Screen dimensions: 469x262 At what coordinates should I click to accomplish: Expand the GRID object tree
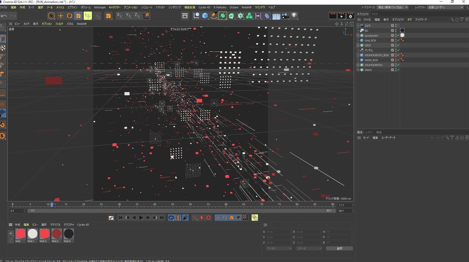[358, 45]
